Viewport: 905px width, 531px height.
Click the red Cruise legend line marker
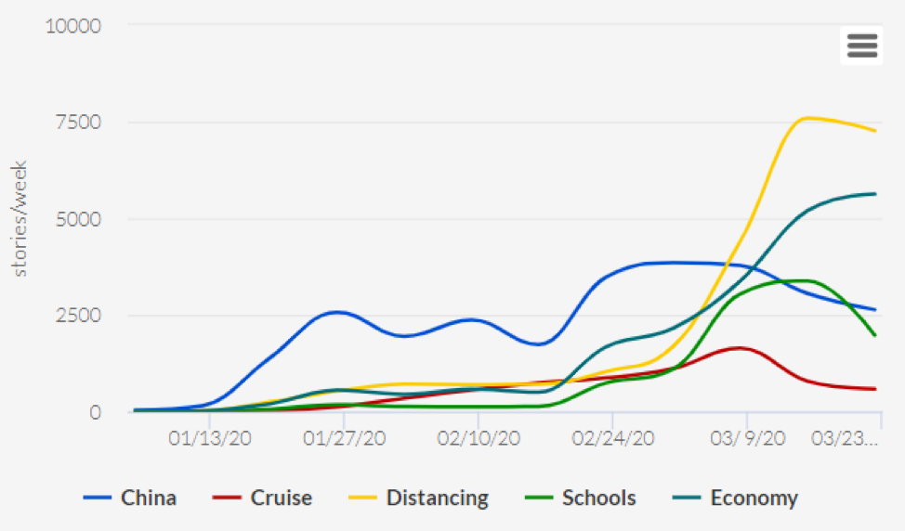tap(228, 499)
